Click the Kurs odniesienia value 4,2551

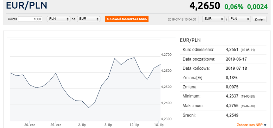(x=232, y=50)
